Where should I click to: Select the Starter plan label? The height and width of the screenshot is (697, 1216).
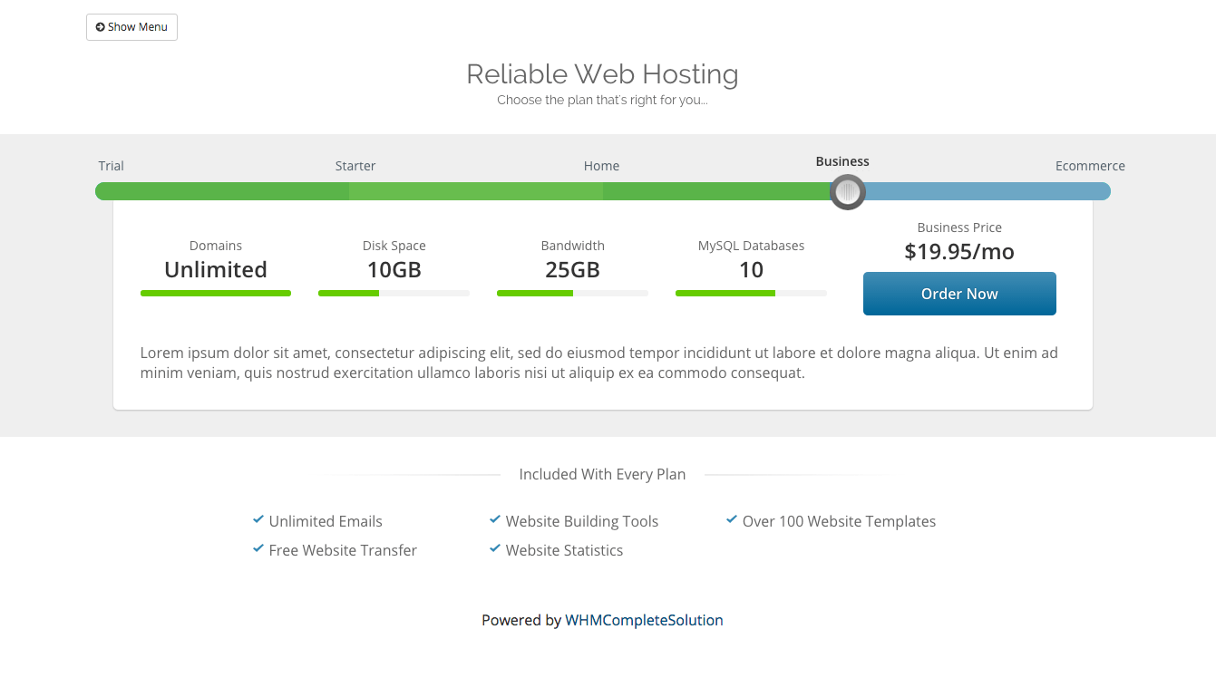pos(355,166)
